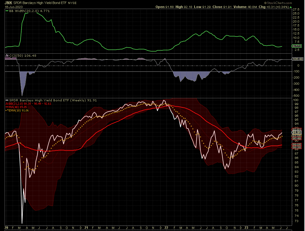This screenshot has height=231, width=305.
Task: Click the CCI legend area icon
Action: (x=7, y=56)
